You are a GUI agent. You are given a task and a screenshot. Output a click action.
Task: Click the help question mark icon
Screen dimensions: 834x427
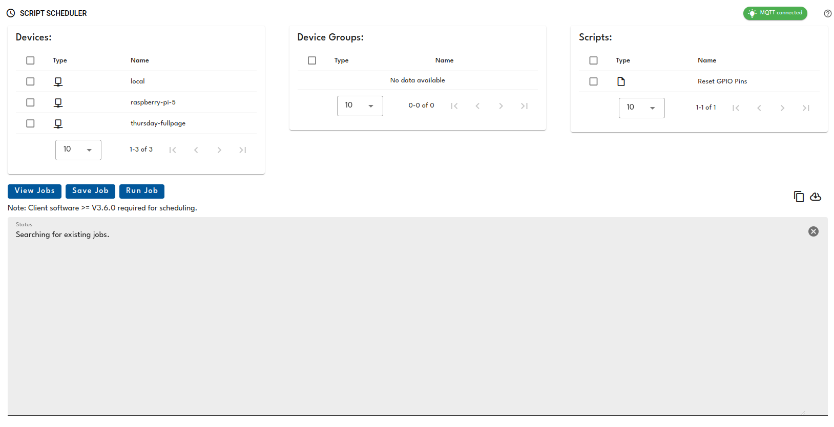coord(827,14)
